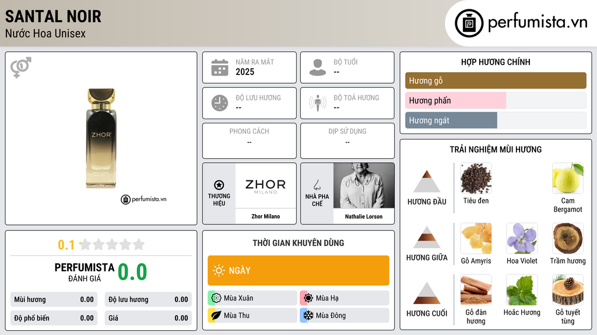Click the Nước Hoa Unisex subtitle

coord(45,33)
